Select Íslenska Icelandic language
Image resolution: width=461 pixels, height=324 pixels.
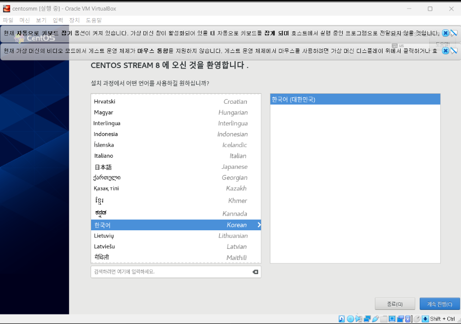(x=176, y=145)
